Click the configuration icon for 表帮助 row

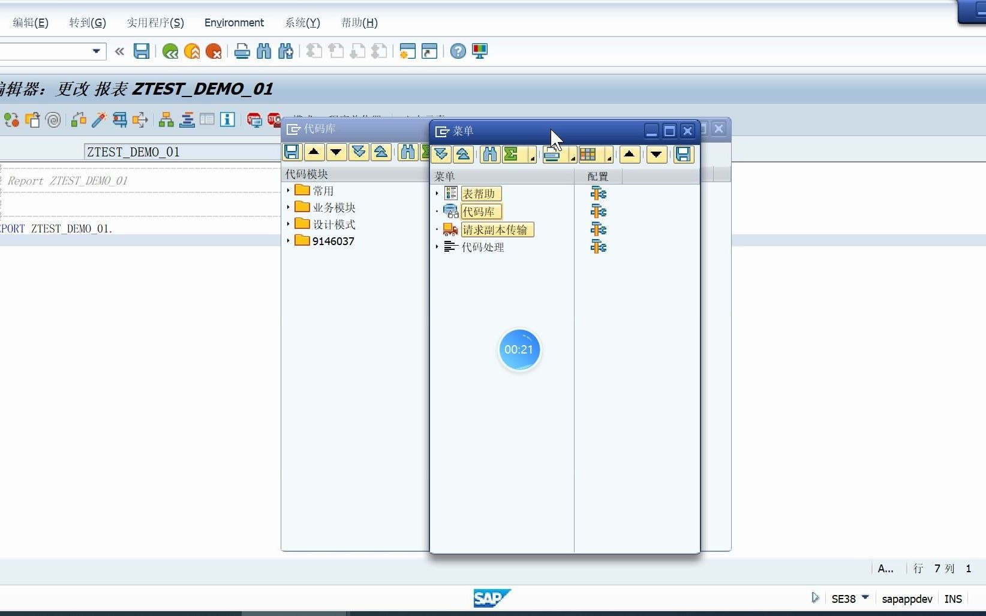598,194
